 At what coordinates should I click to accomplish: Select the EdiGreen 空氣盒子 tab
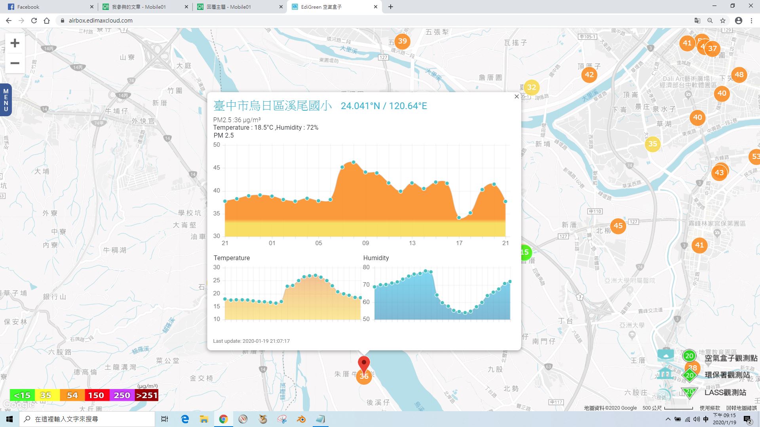coord(334,7)
